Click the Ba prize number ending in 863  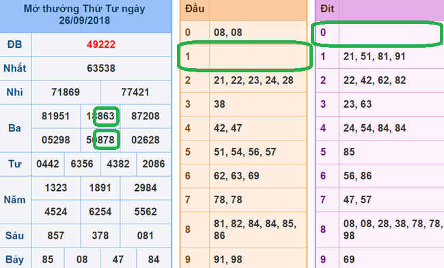(x=101, y=116)
